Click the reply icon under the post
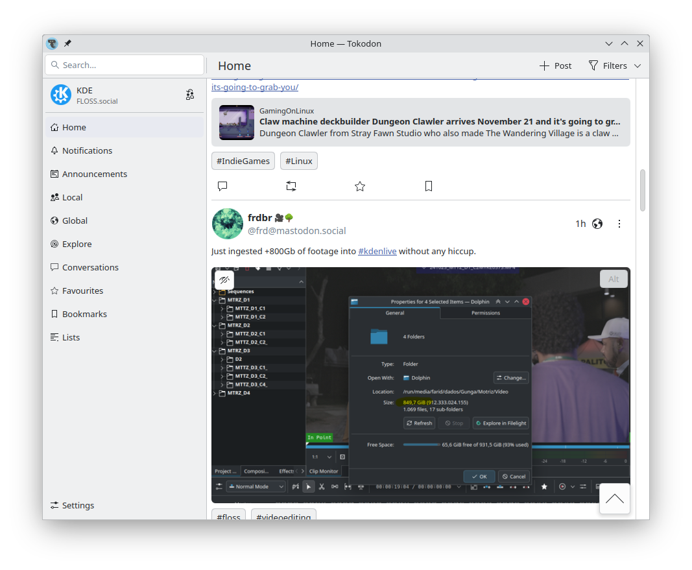The height and width of the screenshot is (570, 692). pyautogui.click(x=222, y=186)
